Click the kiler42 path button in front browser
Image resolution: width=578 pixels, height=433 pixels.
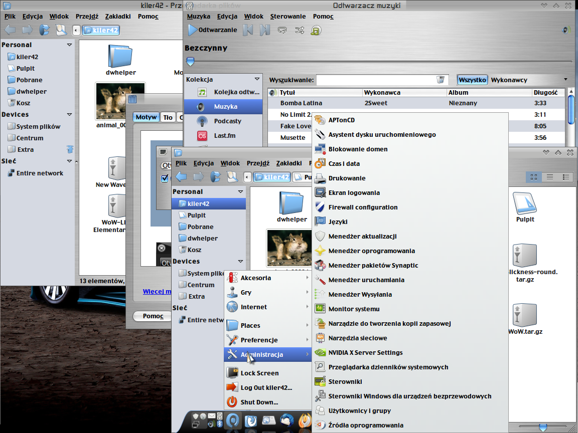tap(272, 177)
